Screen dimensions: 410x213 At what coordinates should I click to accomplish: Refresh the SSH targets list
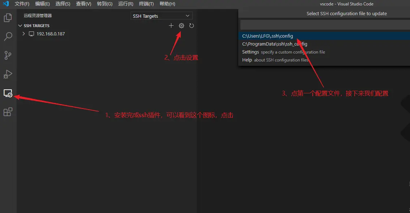click(191, 26)
